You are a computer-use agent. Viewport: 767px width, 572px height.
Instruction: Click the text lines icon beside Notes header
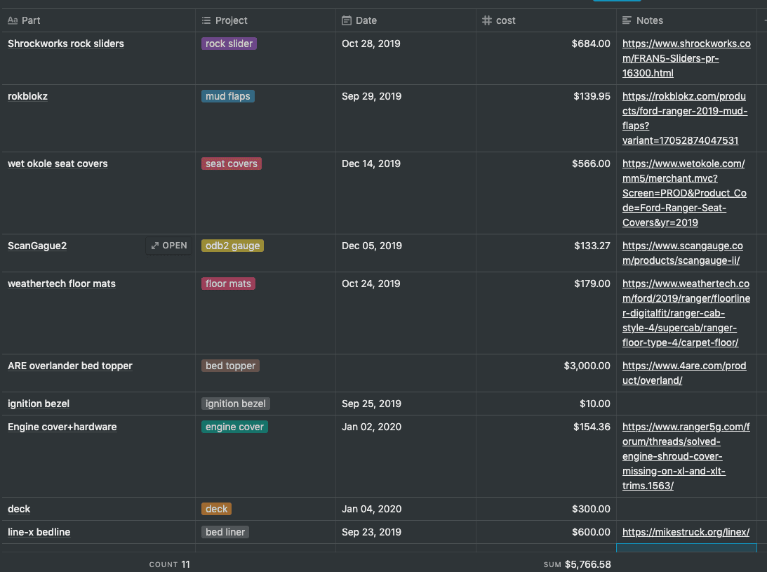pos(627,20)
